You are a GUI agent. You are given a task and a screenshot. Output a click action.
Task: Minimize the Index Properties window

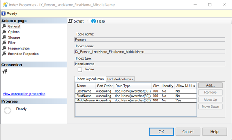[x=195, y=5]
